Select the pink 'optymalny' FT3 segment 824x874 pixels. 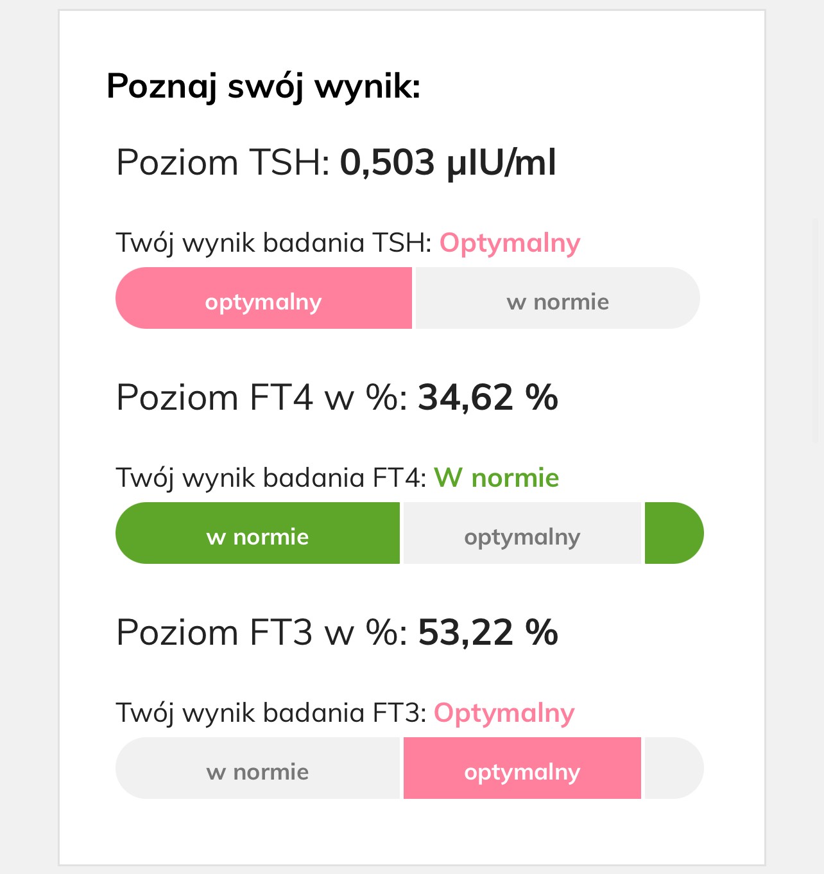pos(522,768)
